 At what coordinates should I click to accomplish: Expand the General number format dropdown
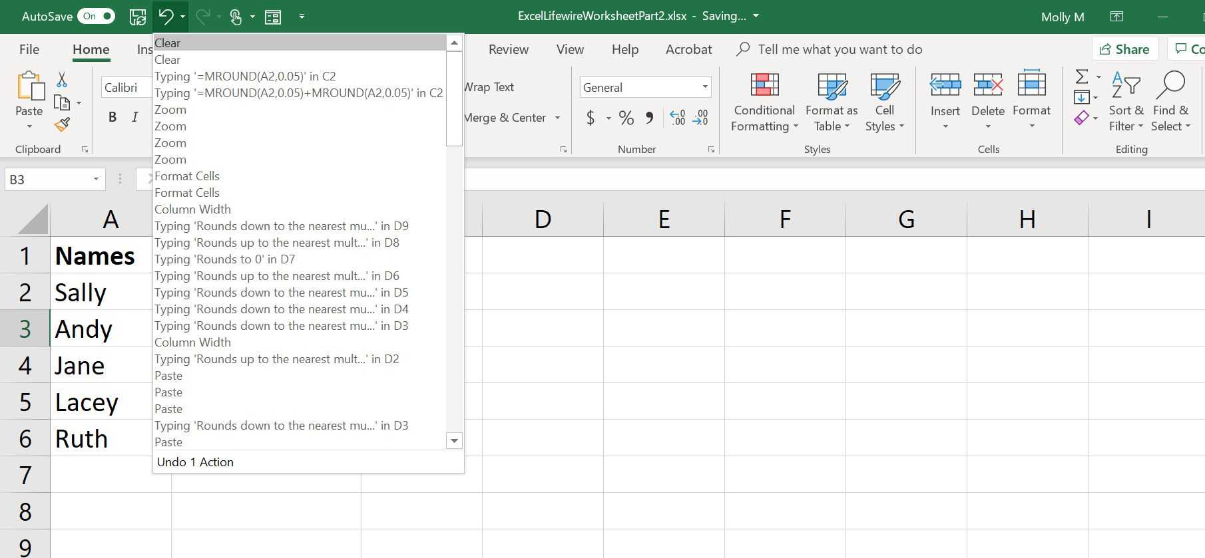click(x=704, y=87)
